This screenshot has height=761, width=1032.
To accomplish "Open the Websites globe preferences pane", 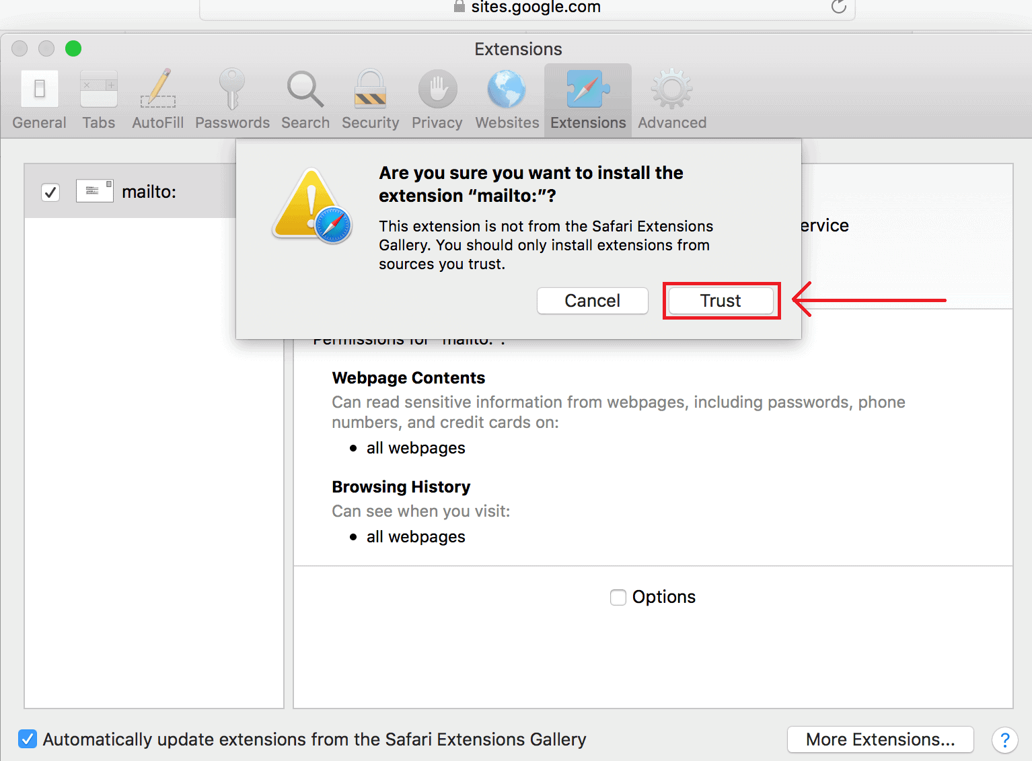I will coord(507,100).
